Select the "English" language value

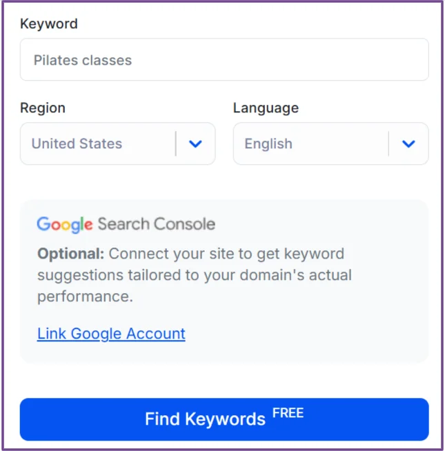click(x=268, y=144)
